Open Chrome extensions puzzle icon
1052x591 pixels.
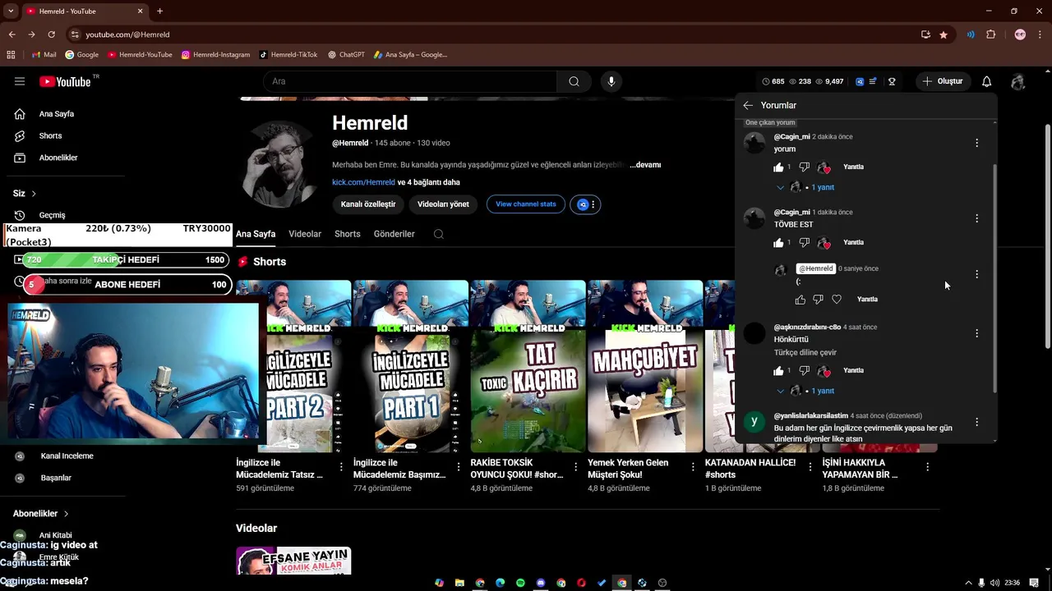point(990,34)
